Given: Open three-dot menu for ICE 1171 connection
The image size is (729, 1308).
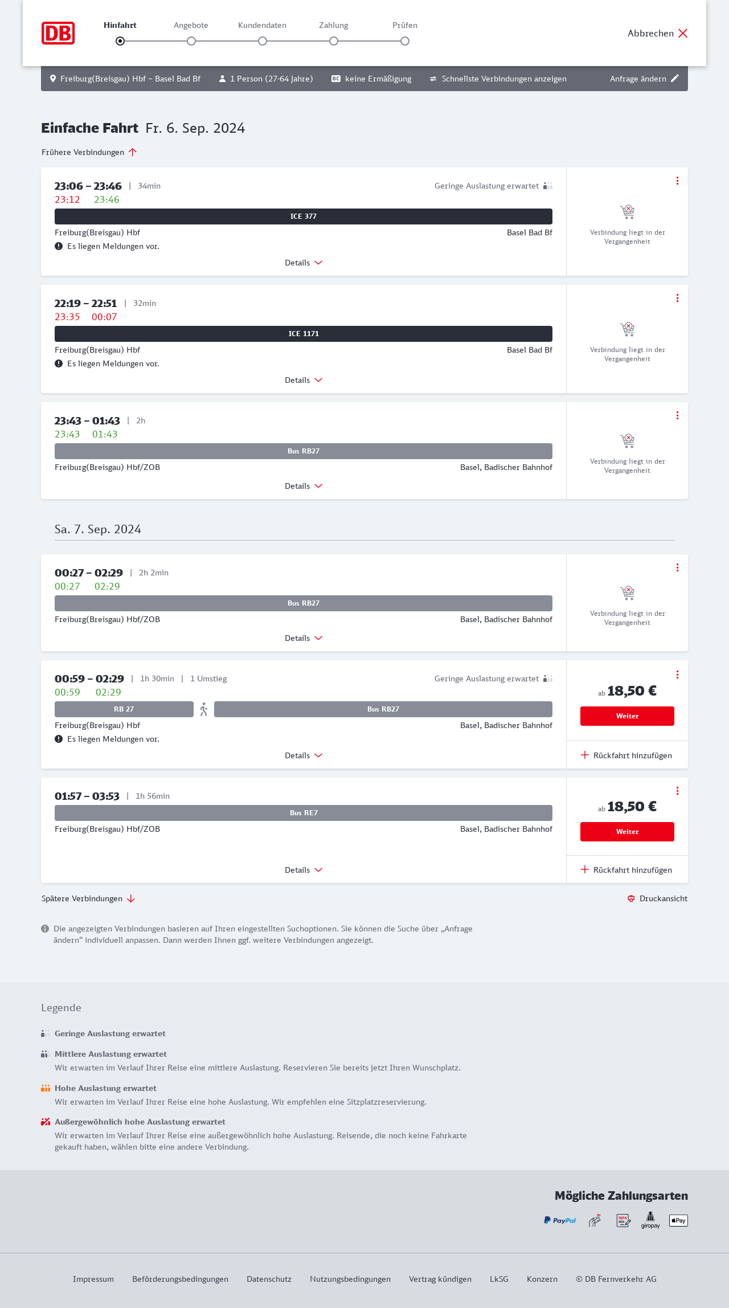Looking at the screenshot, I should tap(677, 298).
